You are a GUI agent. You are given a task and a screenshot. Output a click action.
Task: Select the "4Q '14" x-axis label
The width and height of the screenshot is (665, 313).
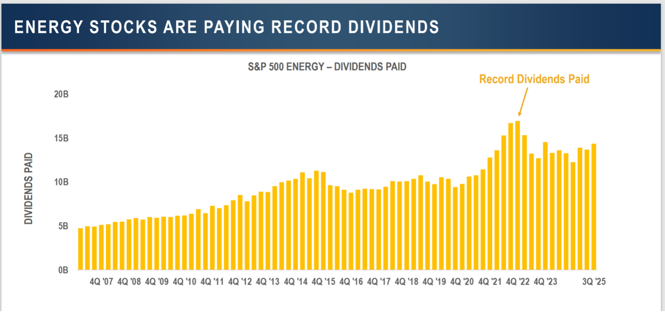[x=296, y=282]
